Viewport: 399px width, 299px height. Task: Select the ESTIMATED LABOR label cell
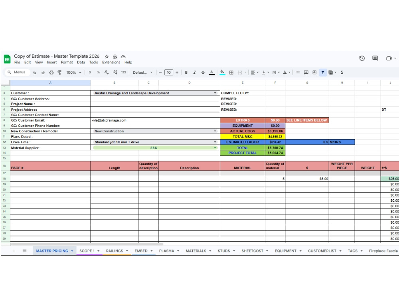coord(243,142)
